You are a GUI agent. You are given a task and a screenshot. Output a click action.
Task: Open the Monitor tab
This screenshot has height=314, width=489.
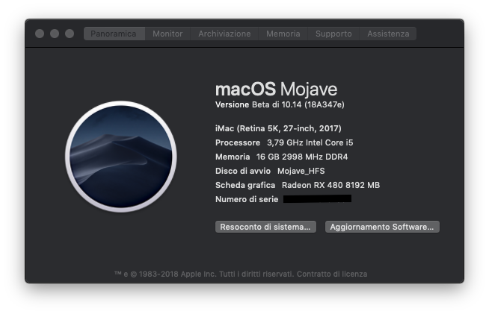coord(167,34)
